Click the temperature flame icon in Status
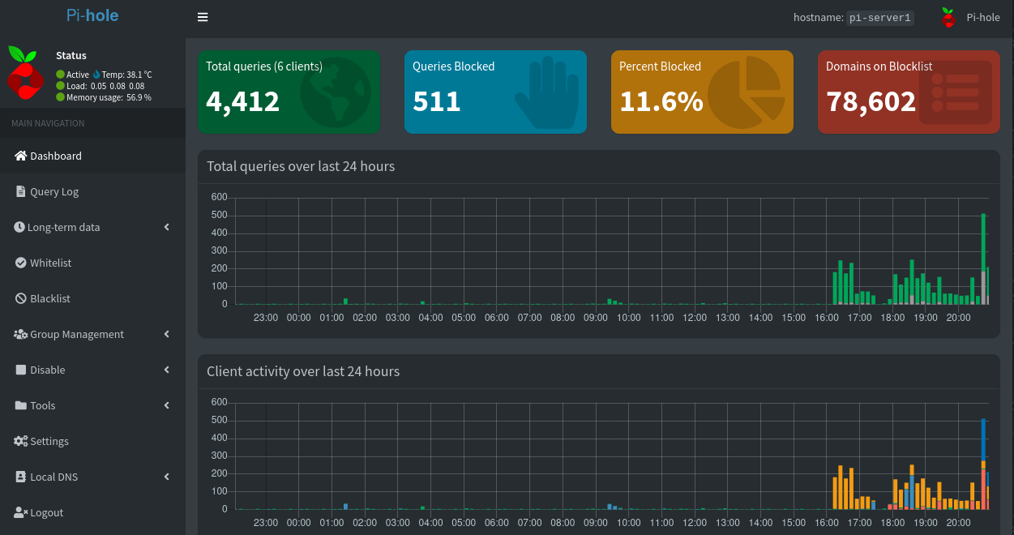Viewport: 1014px width, 535px height. point(96,75)
